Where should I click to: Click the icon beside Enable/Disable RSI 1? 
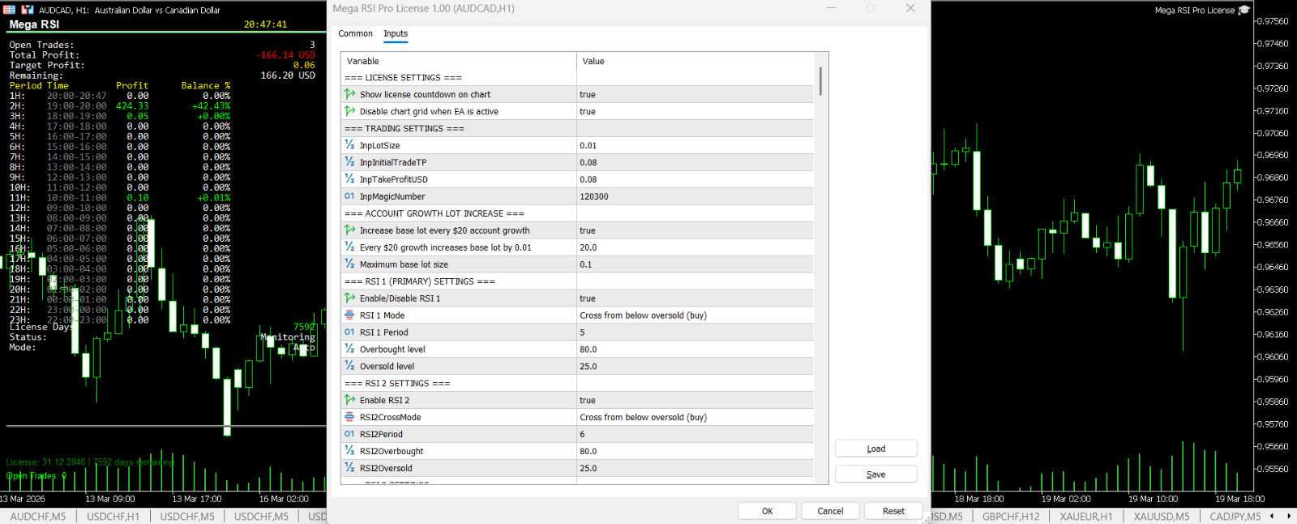pyautogui.click(x=349, y=299)
